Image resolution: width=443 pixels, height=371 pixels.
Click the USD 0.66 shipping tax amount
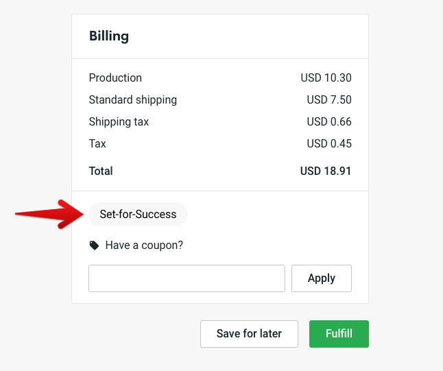pyautogui.click(x=328, y=122)
